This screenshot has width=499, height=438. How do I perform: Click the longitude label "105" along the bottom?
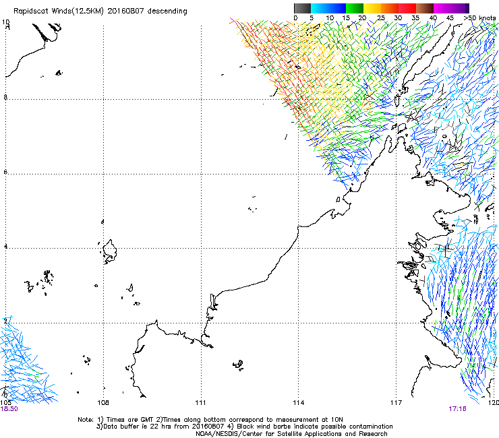tap(5, 403)
